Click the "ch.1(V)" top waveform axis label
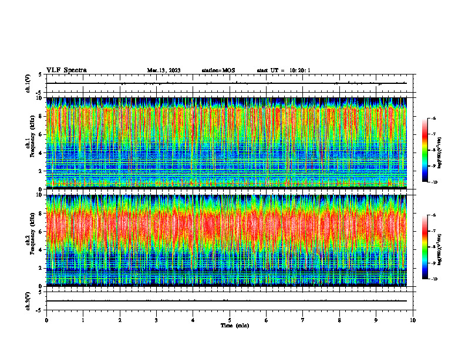The image size is (465, 359). [28, 83]
